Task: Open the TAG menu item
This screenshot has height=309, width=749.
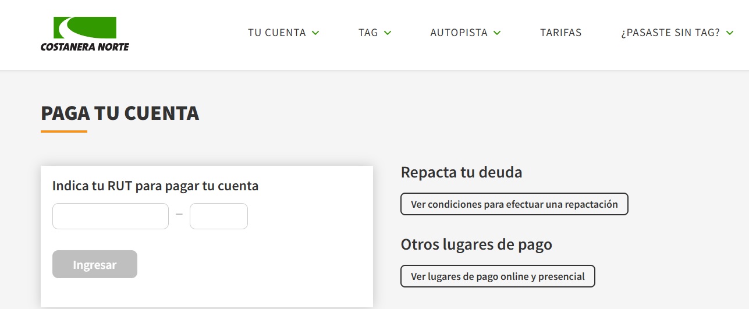Action: 368,33
